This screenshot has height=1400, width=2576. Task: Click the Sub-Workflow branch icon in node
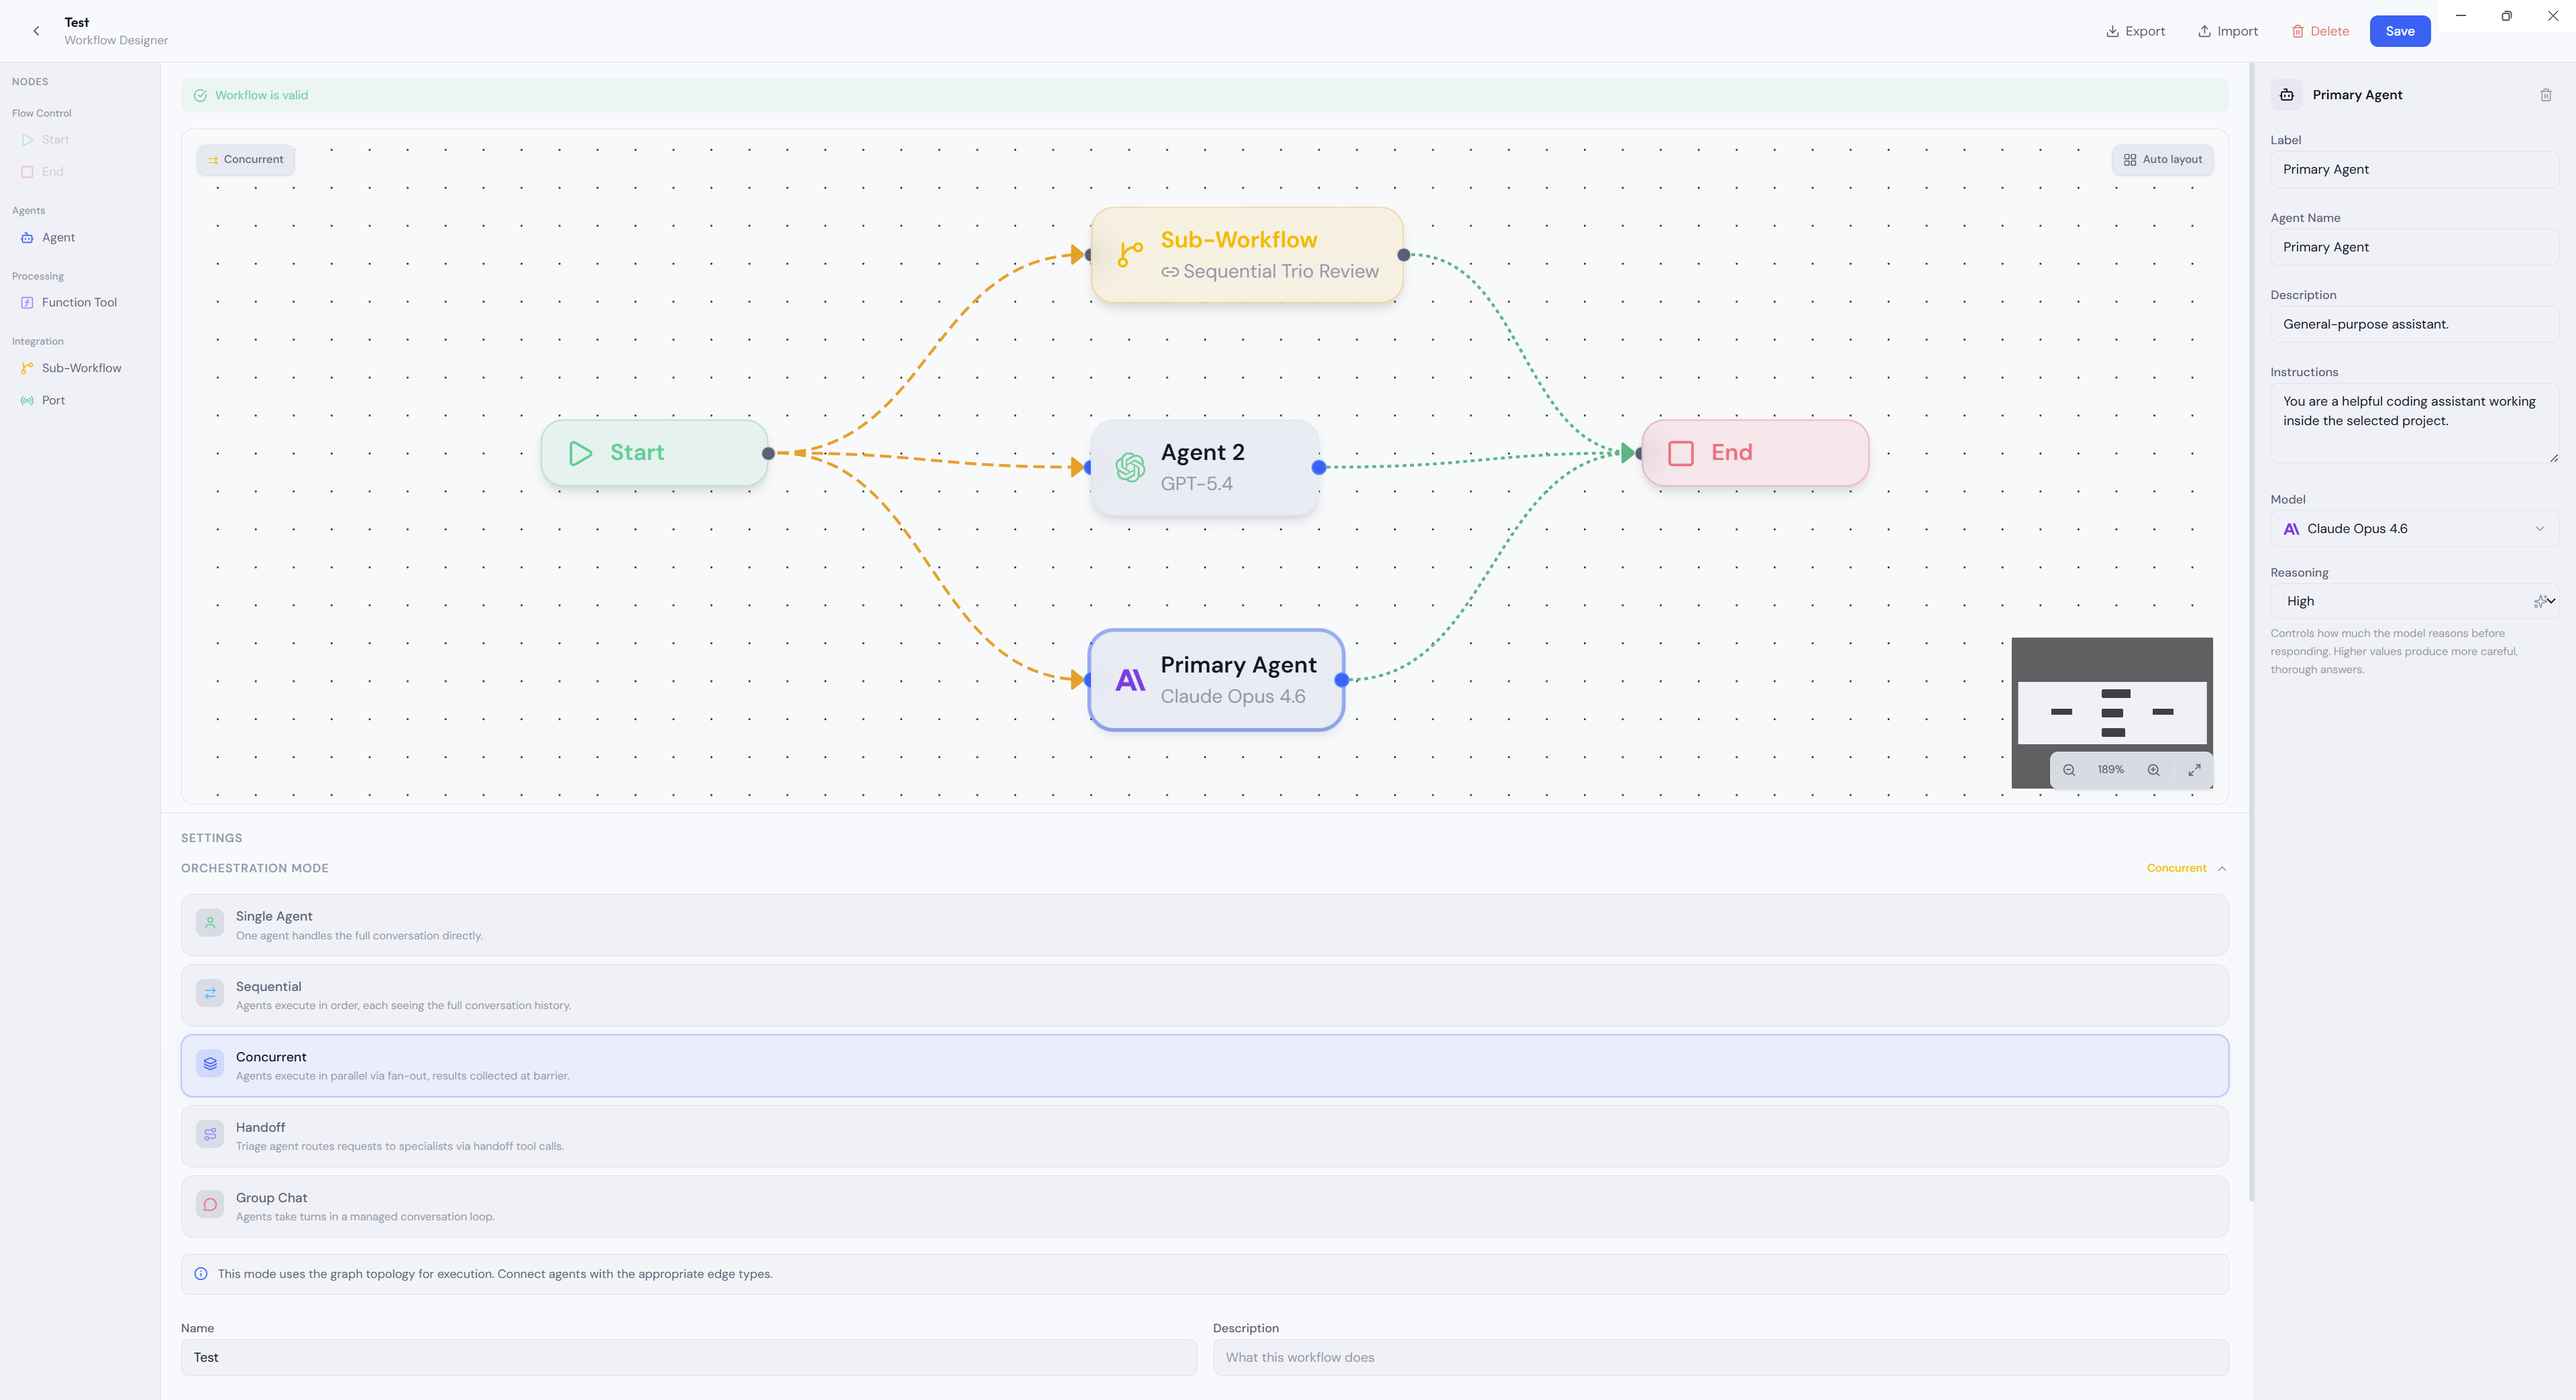pyautogui.click(x=1130, y=255)
